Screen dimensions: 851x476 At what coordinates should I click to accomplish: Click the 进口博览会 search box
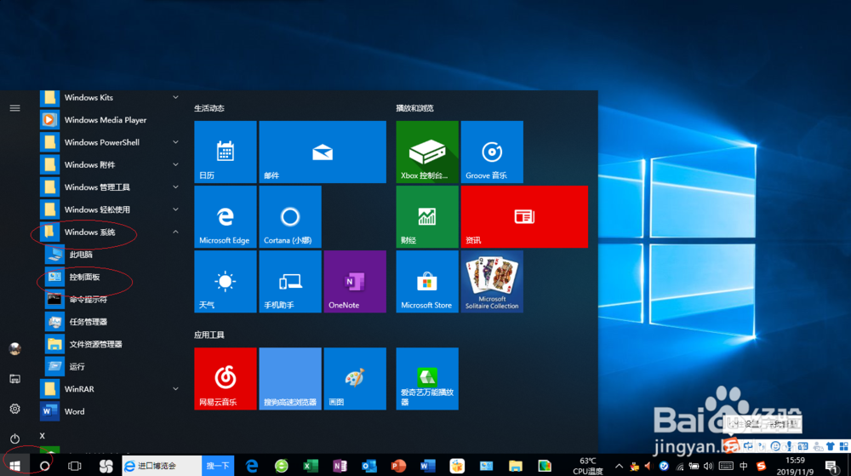point(162,466)
